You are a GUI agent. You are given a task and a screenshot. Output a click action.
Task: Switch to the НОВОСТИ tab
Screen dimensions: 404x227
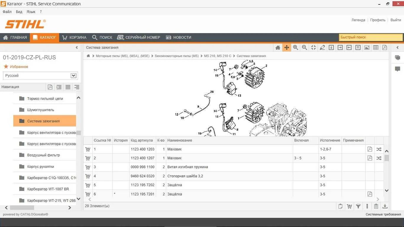coord(179,38)
